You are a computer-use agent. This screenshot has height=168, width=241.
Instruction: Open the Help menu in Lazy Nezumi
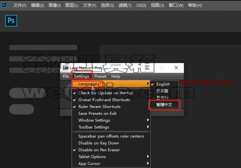(116, 76)
